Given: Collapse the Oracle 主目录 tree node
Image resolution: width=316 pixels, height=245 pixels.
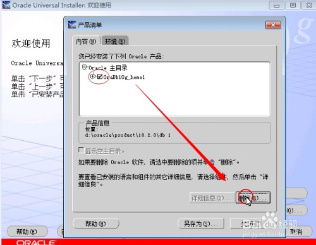Looking at the screenshot, I should (84, 68).
